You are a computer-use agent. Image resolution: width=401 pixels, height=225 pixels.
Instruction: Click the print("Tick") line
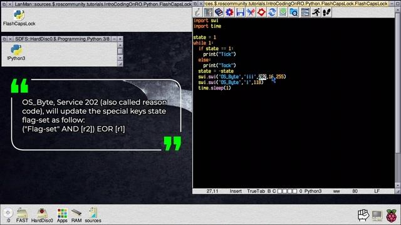point(219,54)
